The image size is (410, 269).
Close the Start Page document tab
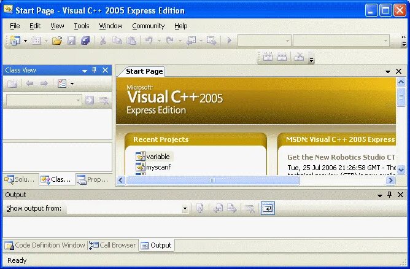click(x=398, y=71)
